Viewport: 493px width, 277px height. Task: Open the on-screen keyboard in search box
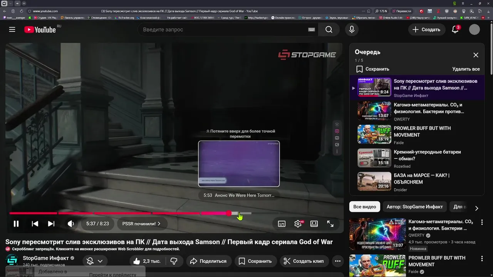[311, 30]
